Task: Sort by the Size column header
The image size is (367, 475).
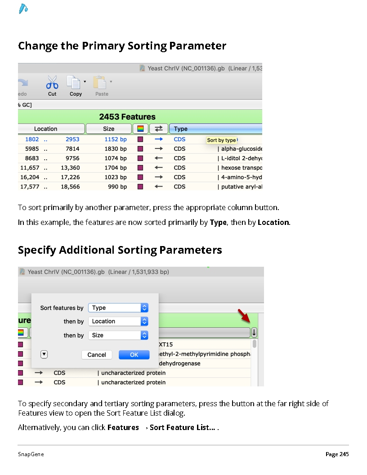Action: tap(109, 129)
